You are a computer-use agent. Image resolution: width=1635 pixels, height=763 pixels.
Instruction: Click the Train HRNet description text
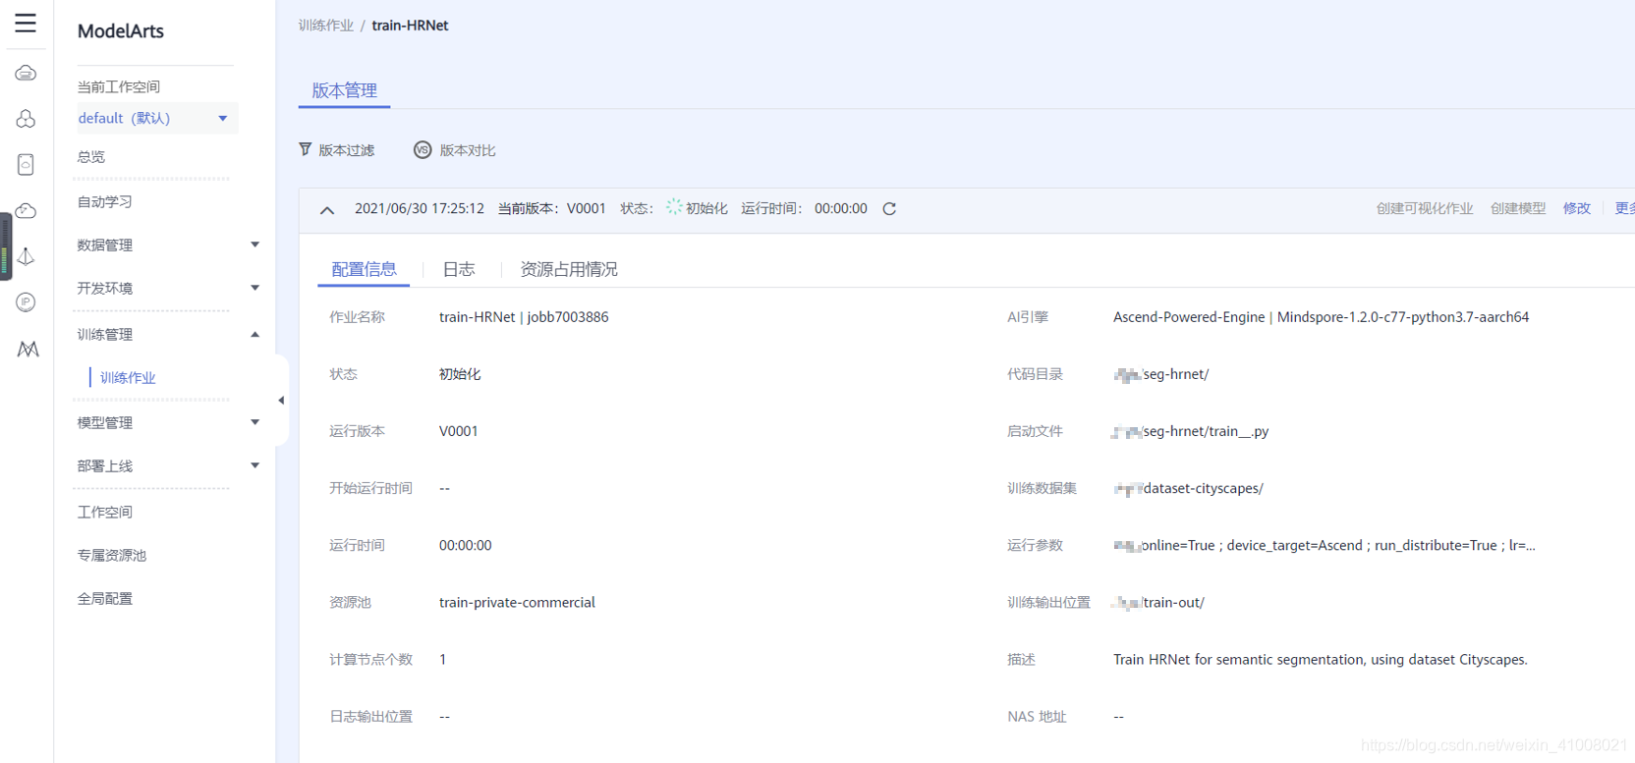click(1321, 659)
